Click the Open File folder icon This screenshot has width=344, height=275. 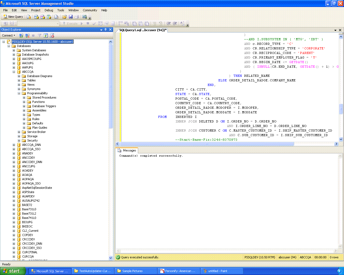[64, 17]
